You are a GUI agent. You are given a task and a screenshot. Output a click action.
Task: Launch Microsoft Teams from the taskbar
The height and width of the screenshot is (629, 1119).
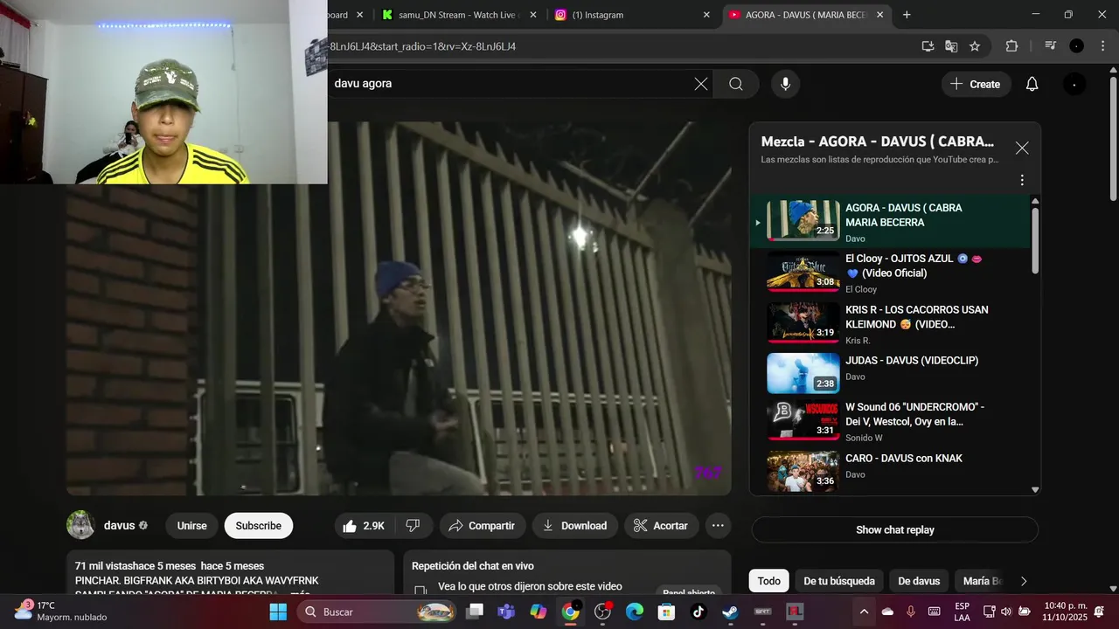(x=506, y=612)
